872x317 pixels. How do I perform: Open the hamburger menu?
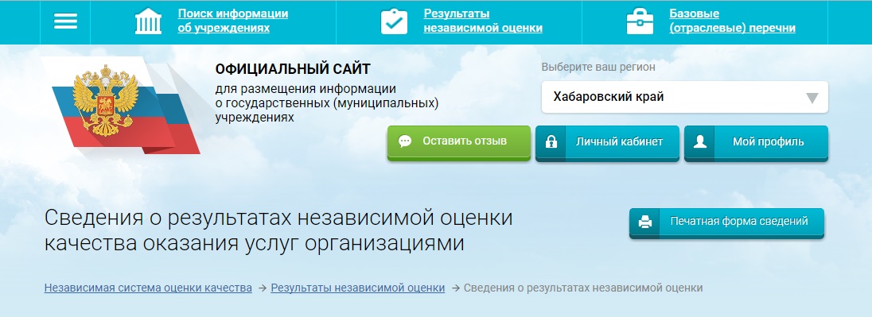pos(65,21)
